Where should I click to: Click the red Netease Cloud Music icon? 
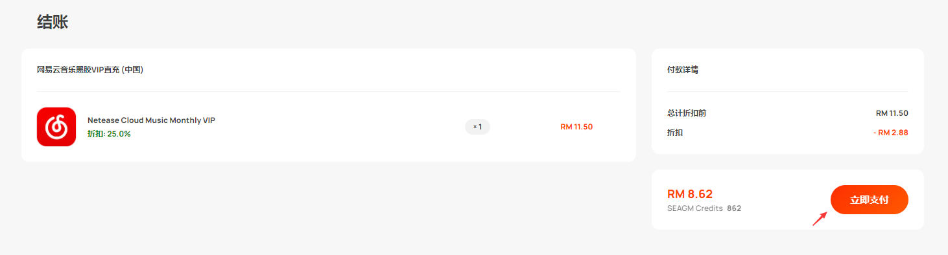tap(56, 127)
